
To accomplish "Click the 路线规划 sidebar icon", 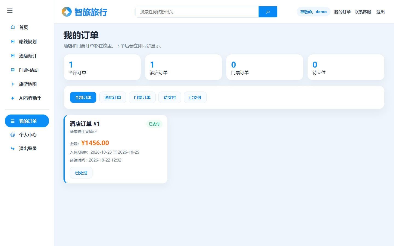I will pyautogui.click(x=13, y=41).
